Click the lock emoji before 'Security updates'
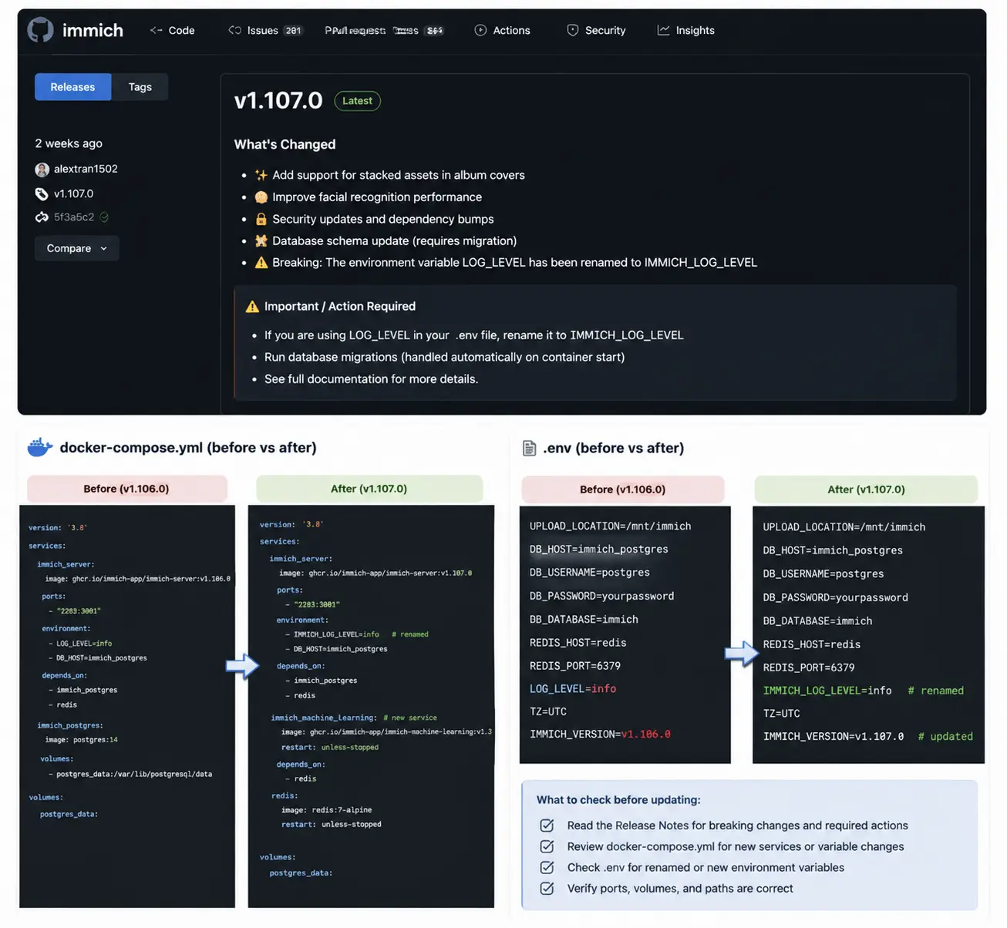This screenshot has width=1007, height=928. [261, 219]
